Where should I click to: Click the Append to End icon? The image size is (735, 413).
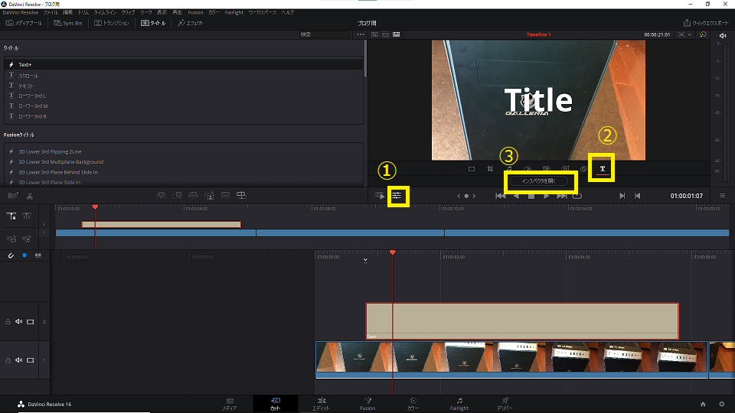tap(177, 195)
